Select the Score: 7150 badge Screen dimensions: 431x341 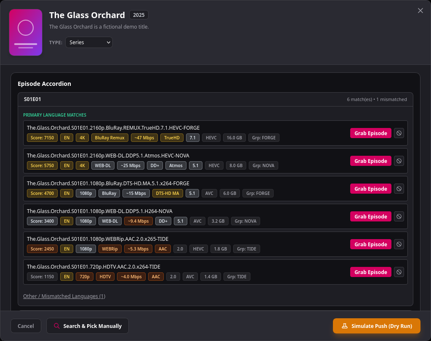(43, 138)
